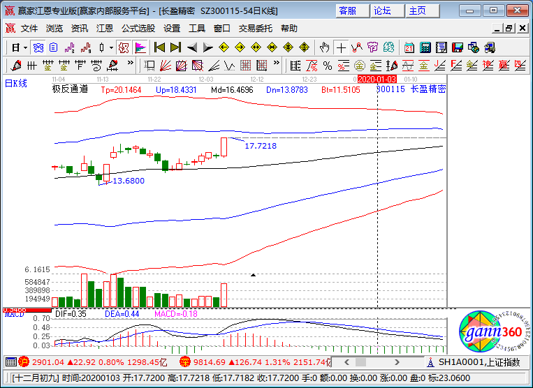Open the 江恩 menu
Viewport: 533px width, 388px height.
coord(104,29)
